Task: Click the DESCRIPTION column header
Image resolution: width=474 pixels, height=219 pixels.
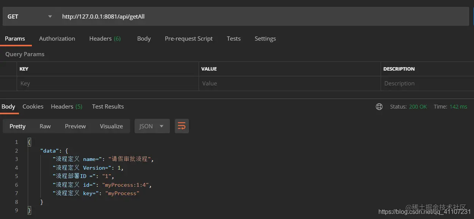Action: tap(399, 69)
